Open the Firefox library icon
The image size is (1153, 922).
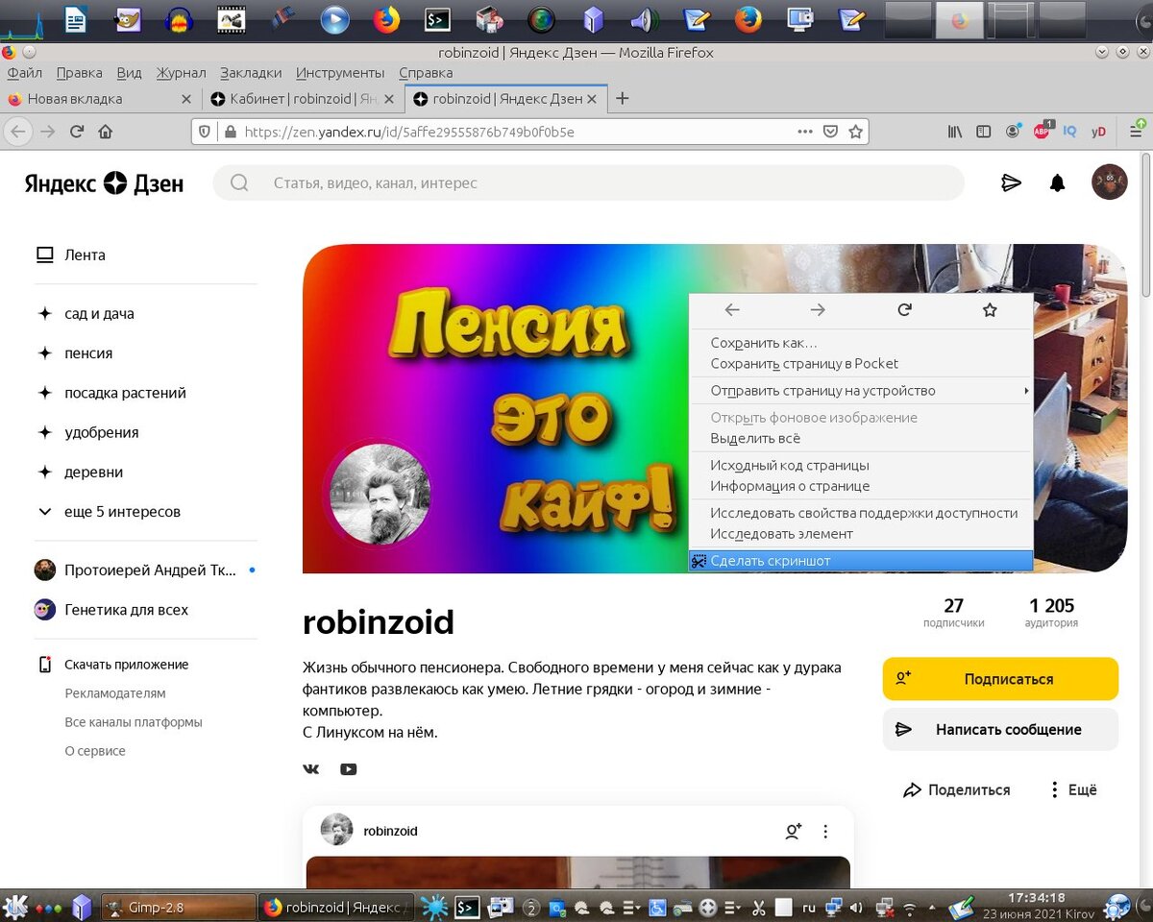tap(954, 132)
